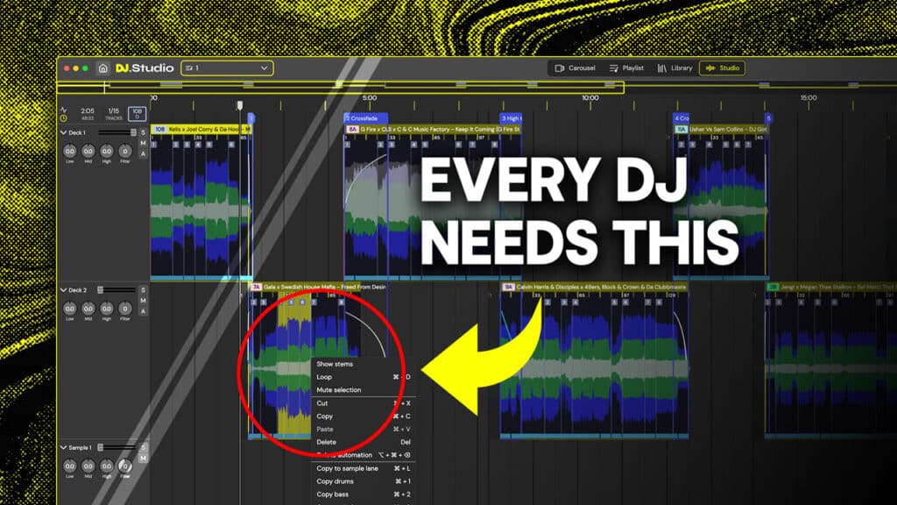Screen dimensions: 897x505
Task: Collapse the Deck 1 lane
Action: pos(63,132)
